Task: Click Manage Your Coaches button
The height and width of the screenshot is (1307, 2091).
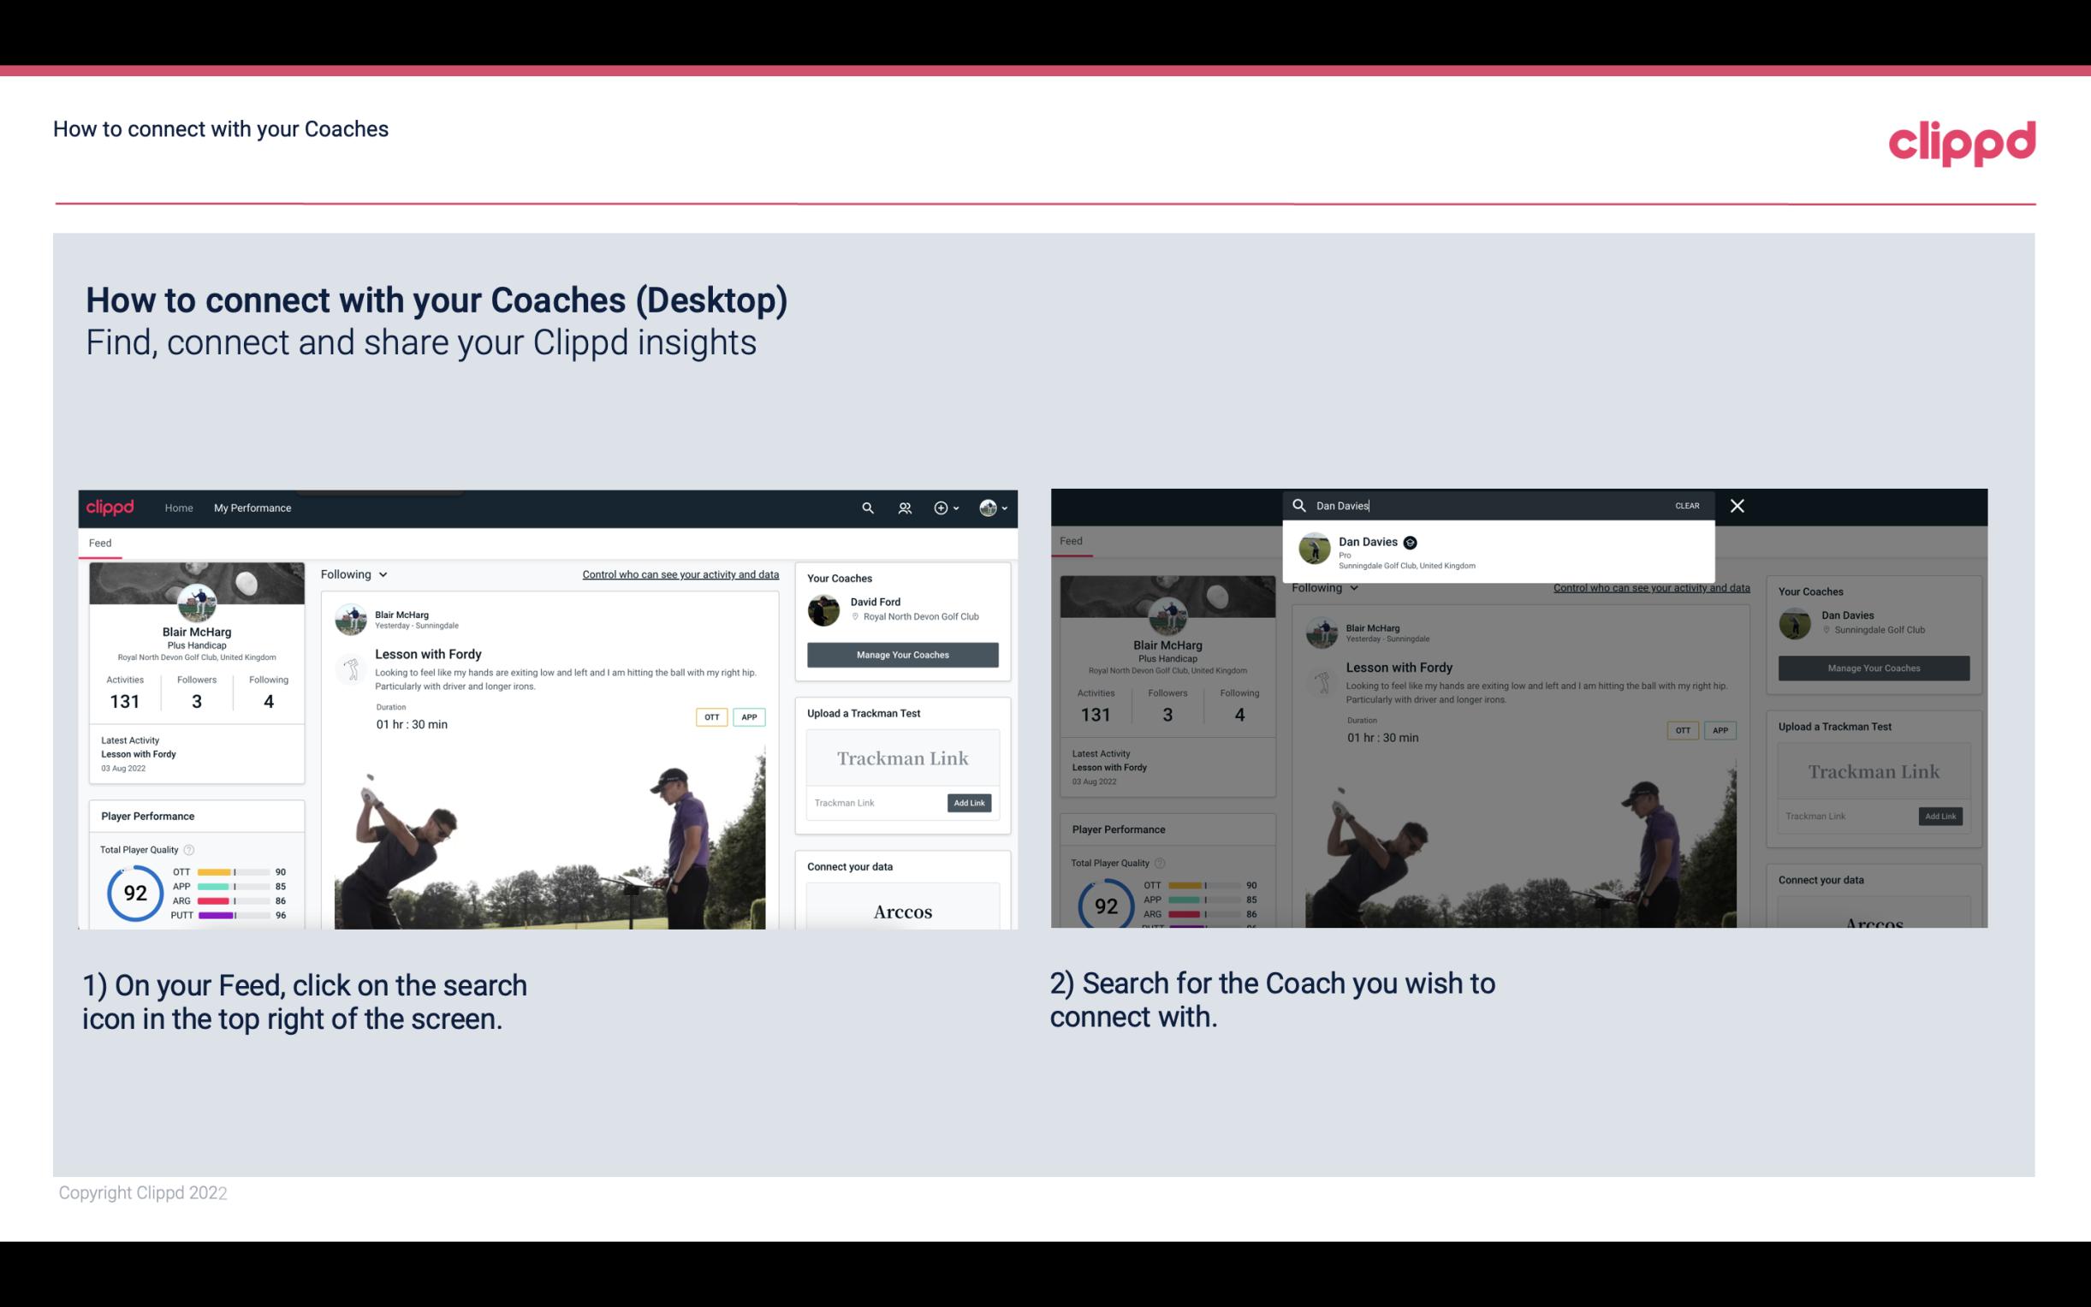Action: (902, 654)
